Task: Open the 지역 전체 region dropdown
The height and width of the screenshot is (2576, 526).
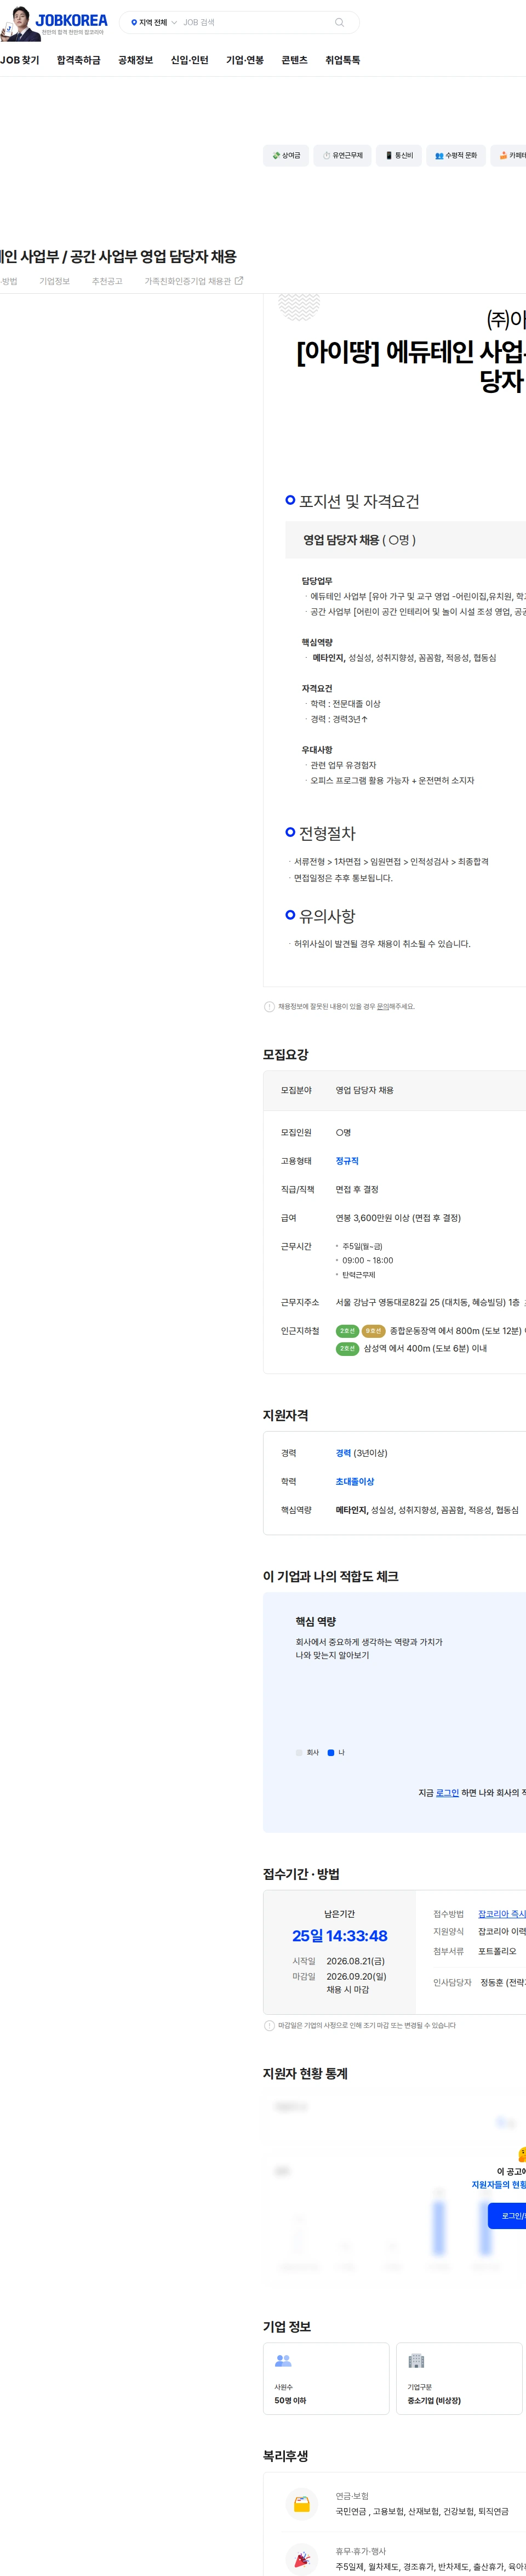Action: tap(154, 22)
